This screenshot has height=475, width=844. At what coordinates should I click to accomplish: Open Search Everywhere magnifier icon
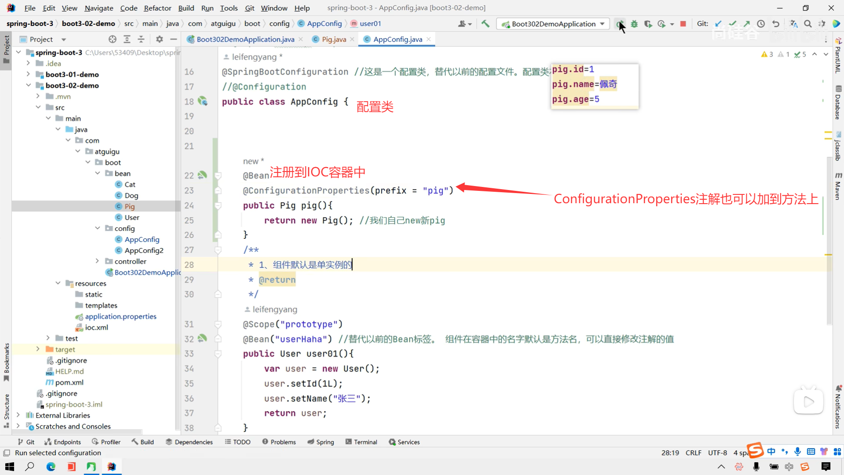tap(808, 24)
